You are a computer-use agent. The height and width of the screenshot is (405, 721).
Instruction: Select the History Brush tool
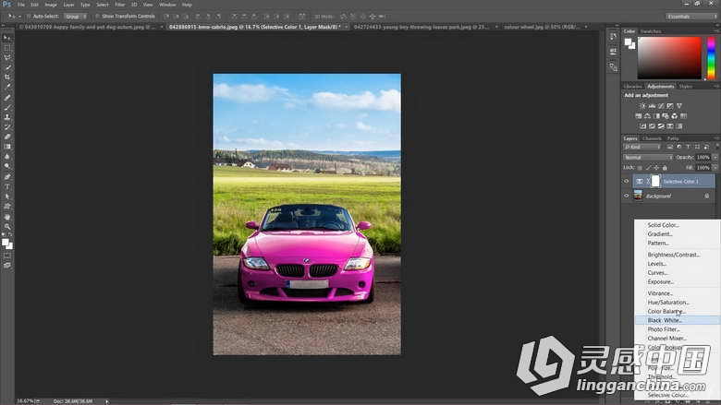point(6,127)
